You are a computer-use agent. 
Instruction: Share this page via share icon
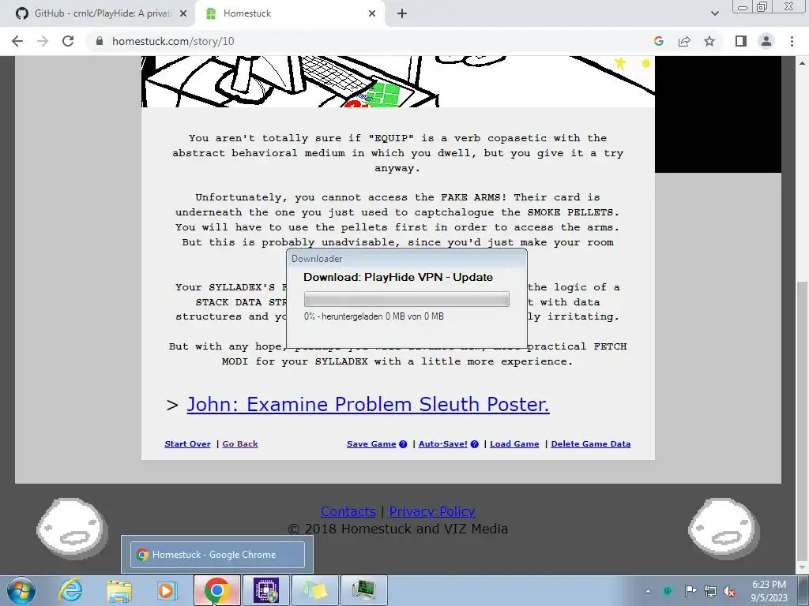coord(684,41)
